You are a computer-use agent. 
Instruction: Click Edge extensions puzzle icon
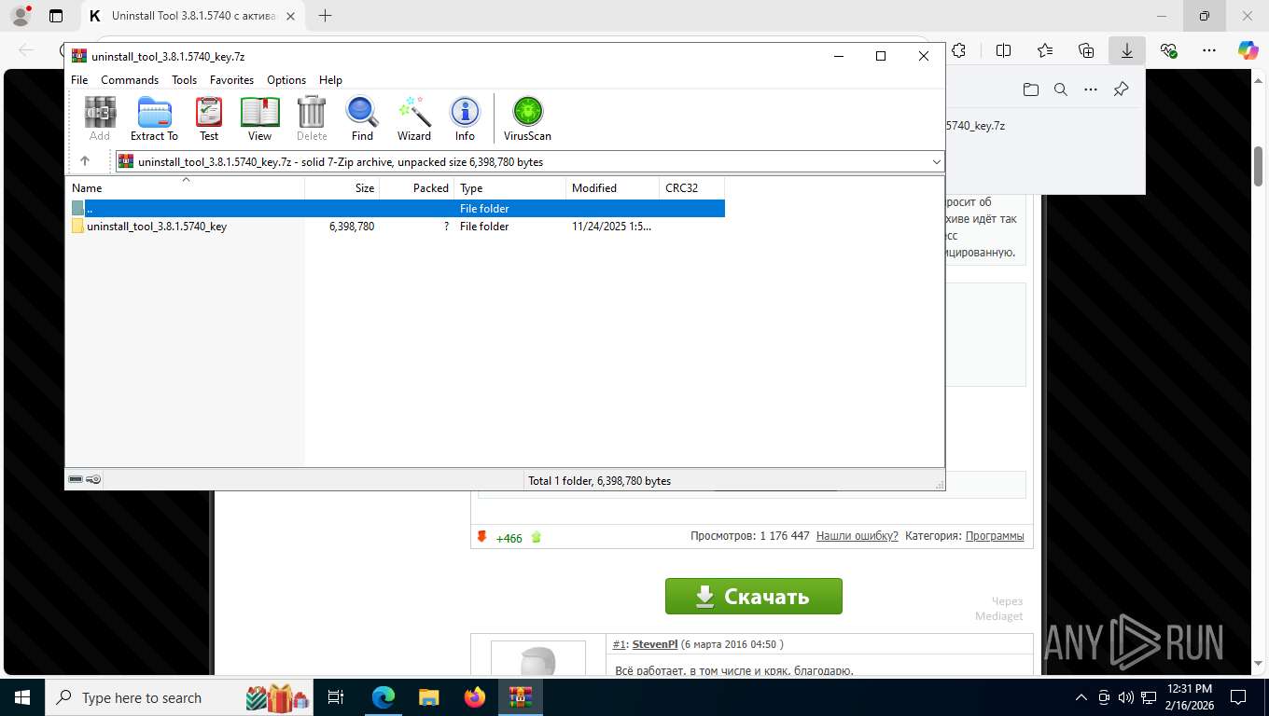point(958,50)
